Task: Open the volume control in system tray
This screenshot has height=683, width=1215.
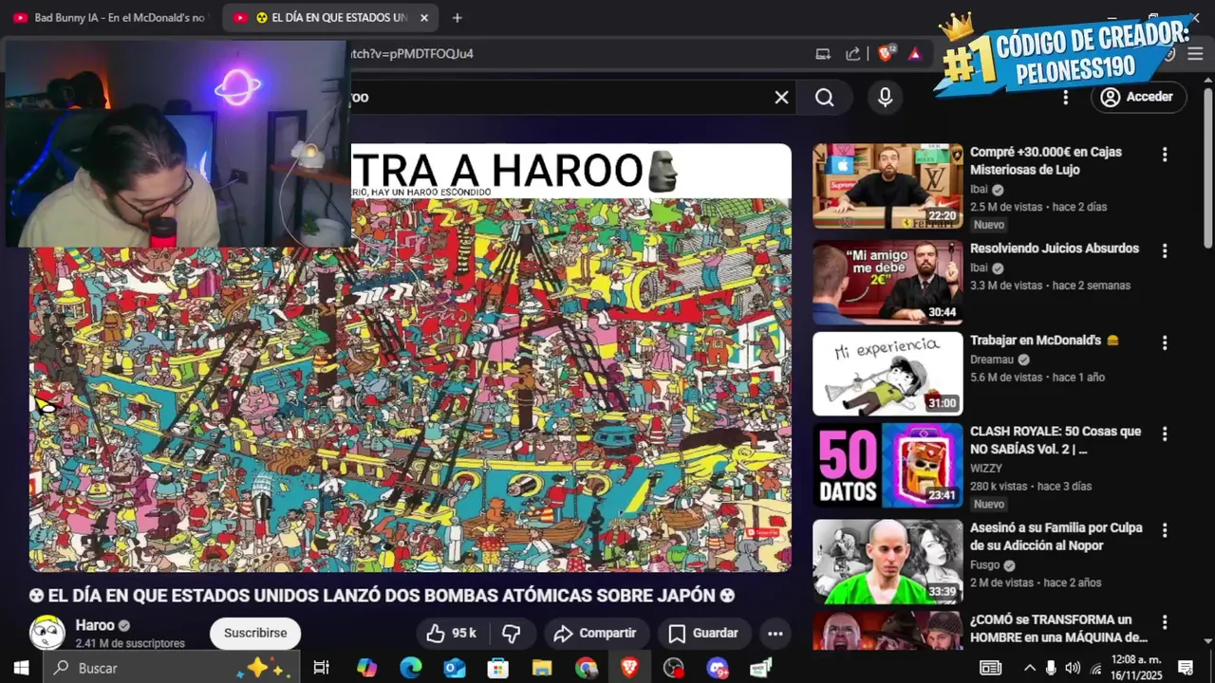Action: [x=1073, y=668]
